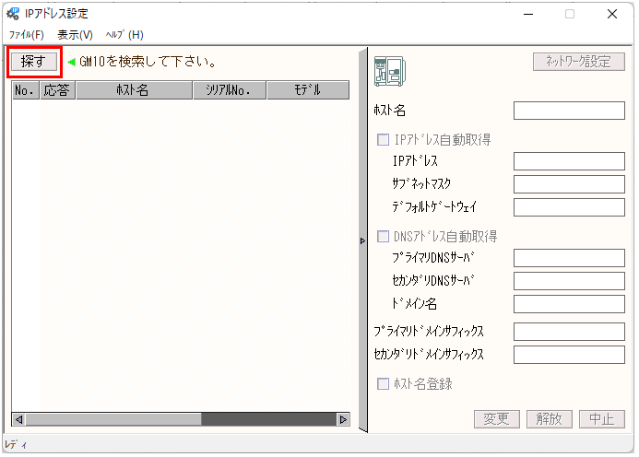Click the horizontal scrollbar left arrow

[18, 419]
